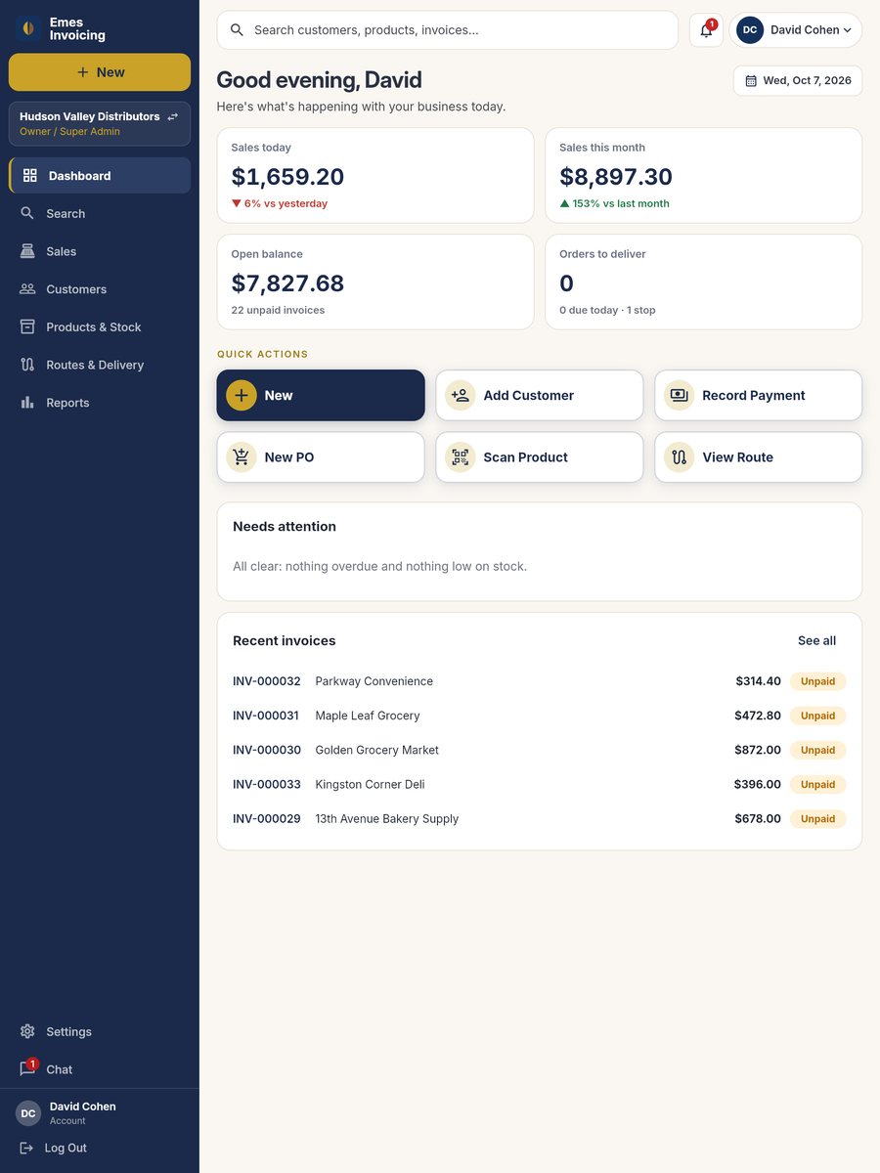Screen dimensions: 880x1173
Task: Click Search label in the sidebar
Action: (66, 213)
